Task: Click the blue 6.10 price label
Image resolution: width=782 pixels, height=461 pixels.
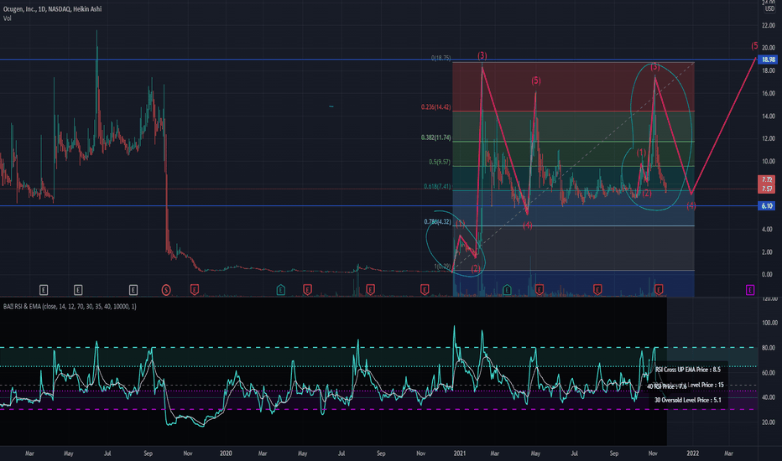Action: (x=767, y=206)
